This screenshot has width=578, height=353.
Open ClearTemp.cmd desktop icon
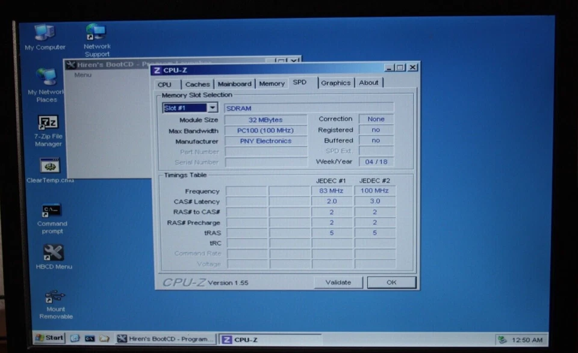pyautogui.click(x=50, y=170)
